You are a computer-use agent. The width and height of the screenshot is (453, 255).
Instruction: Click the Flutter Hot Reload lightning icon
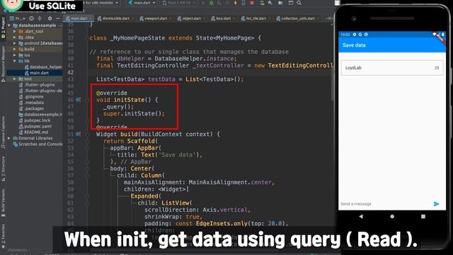coord(236,3)
